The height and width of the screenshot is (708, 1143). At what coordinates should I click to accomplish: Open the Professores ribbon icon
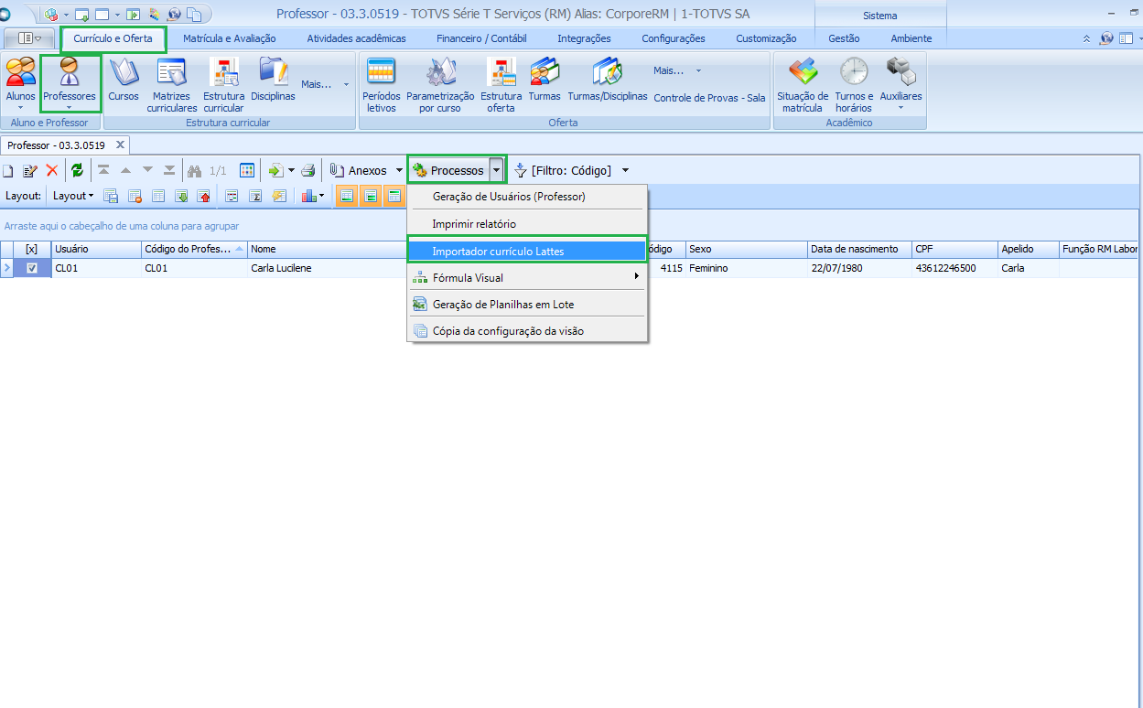coord(70,81)
